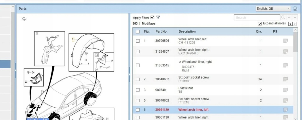This screenshot has height=120, width=302.
Task: Click the '863 | Mudflaps' heading
Action: coord(144,24)
